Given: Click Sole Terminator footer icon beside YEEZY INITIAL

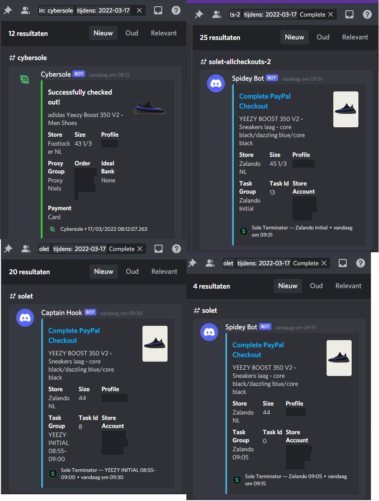Looking at the screenshot, I should [53, 474].
